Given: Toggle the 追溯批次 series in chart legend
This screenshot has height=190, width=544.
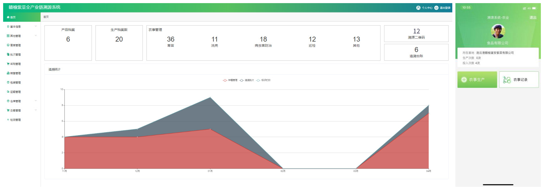Looking at the screenshot, I should tap(247, 80).
